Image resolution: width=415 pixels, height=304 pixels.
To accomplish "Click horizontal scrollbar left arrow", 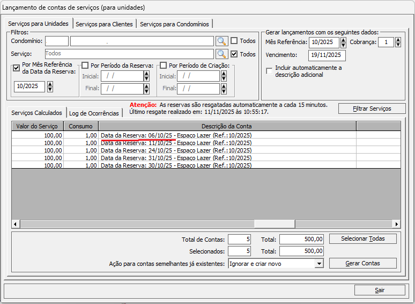I will pos(16,224).
